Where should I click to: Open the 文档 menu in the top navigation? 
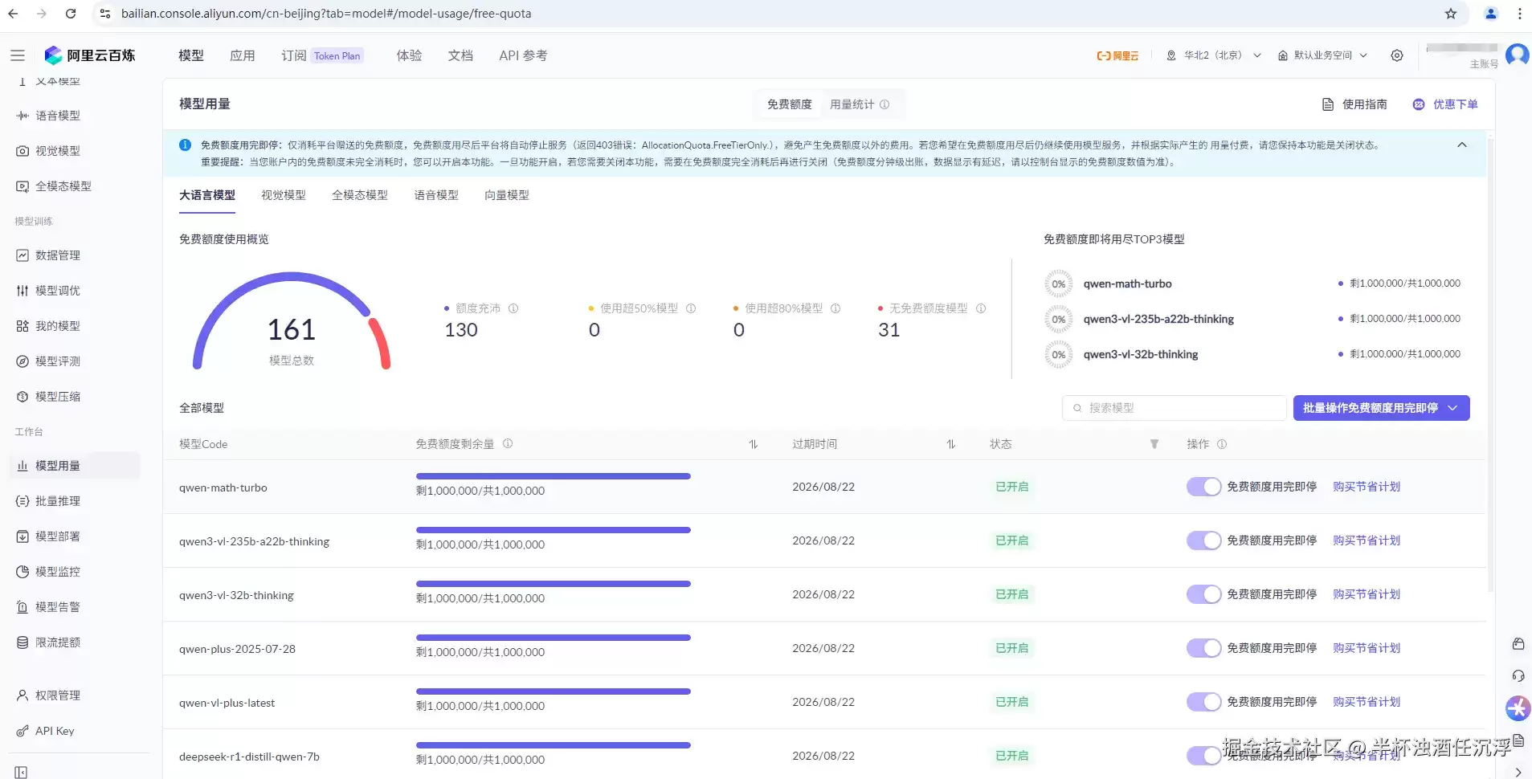460,55
